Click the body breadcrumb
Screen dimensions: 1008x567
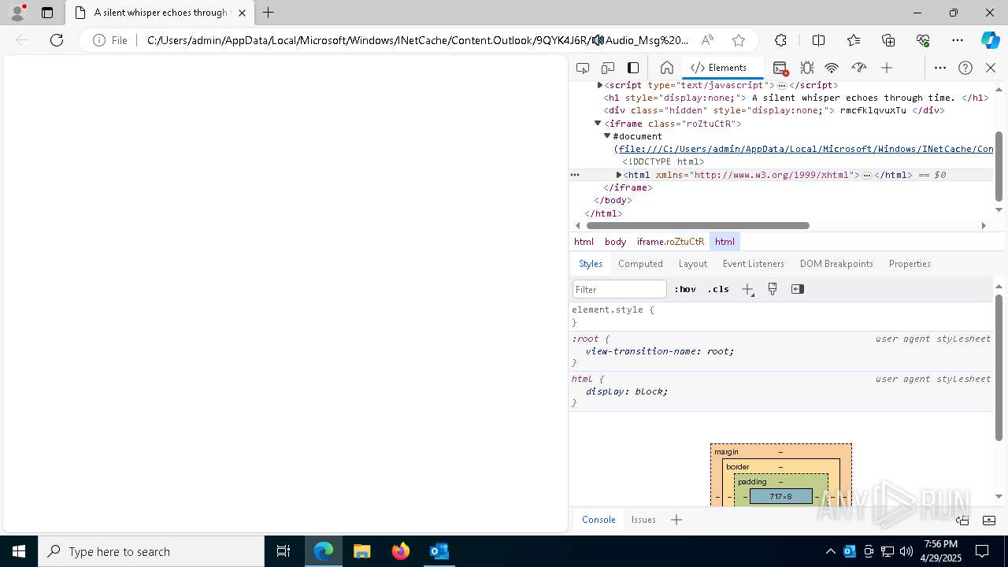coord(615,242)
